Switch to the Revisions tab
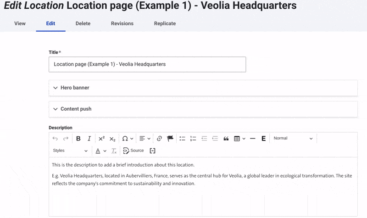 (x=122, y=23)
